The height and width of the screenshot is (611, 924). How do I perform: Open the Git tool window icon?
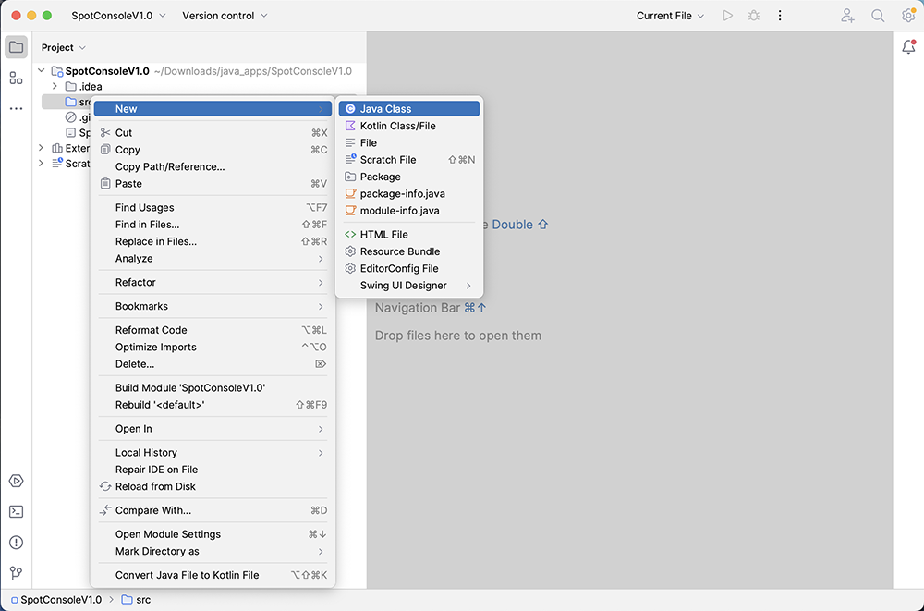(16, 573)
